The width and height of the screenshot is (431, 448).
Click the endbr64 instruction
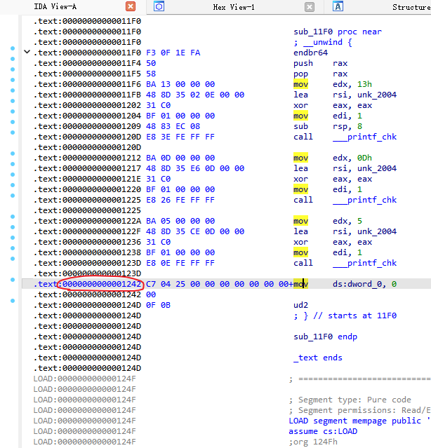tap(310, 53)
